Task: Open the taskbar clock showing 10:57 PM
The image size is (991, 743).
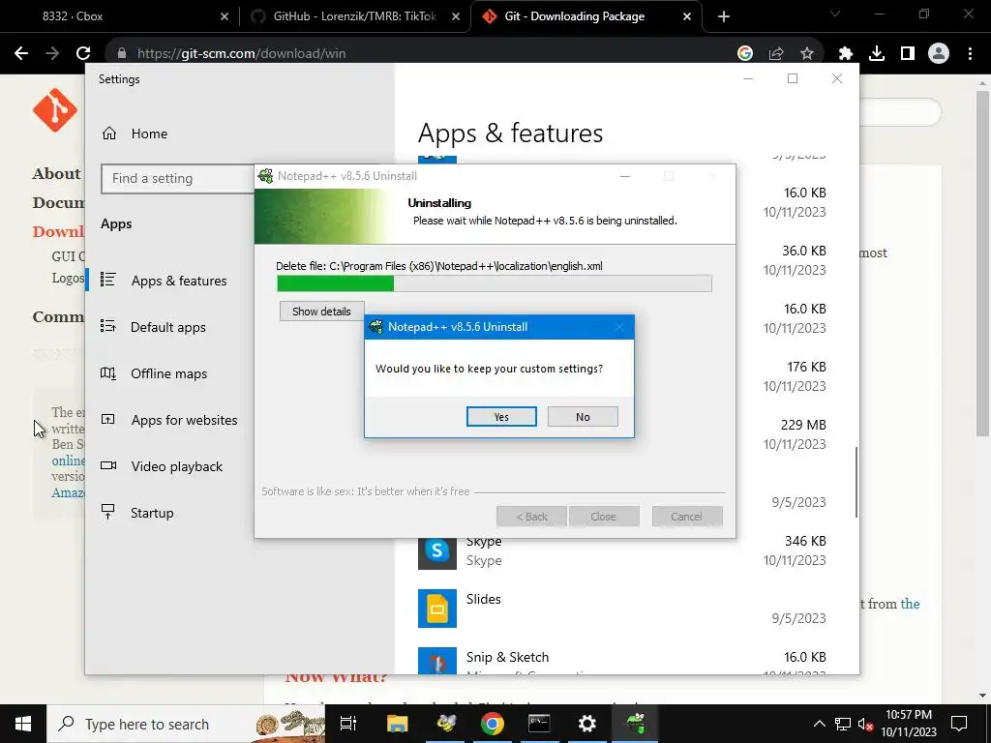Action: tap(908, 724)
